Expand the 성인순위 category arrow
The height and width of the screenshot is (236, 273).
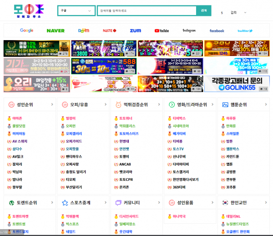pyautogui.click(x=52, y=104)
